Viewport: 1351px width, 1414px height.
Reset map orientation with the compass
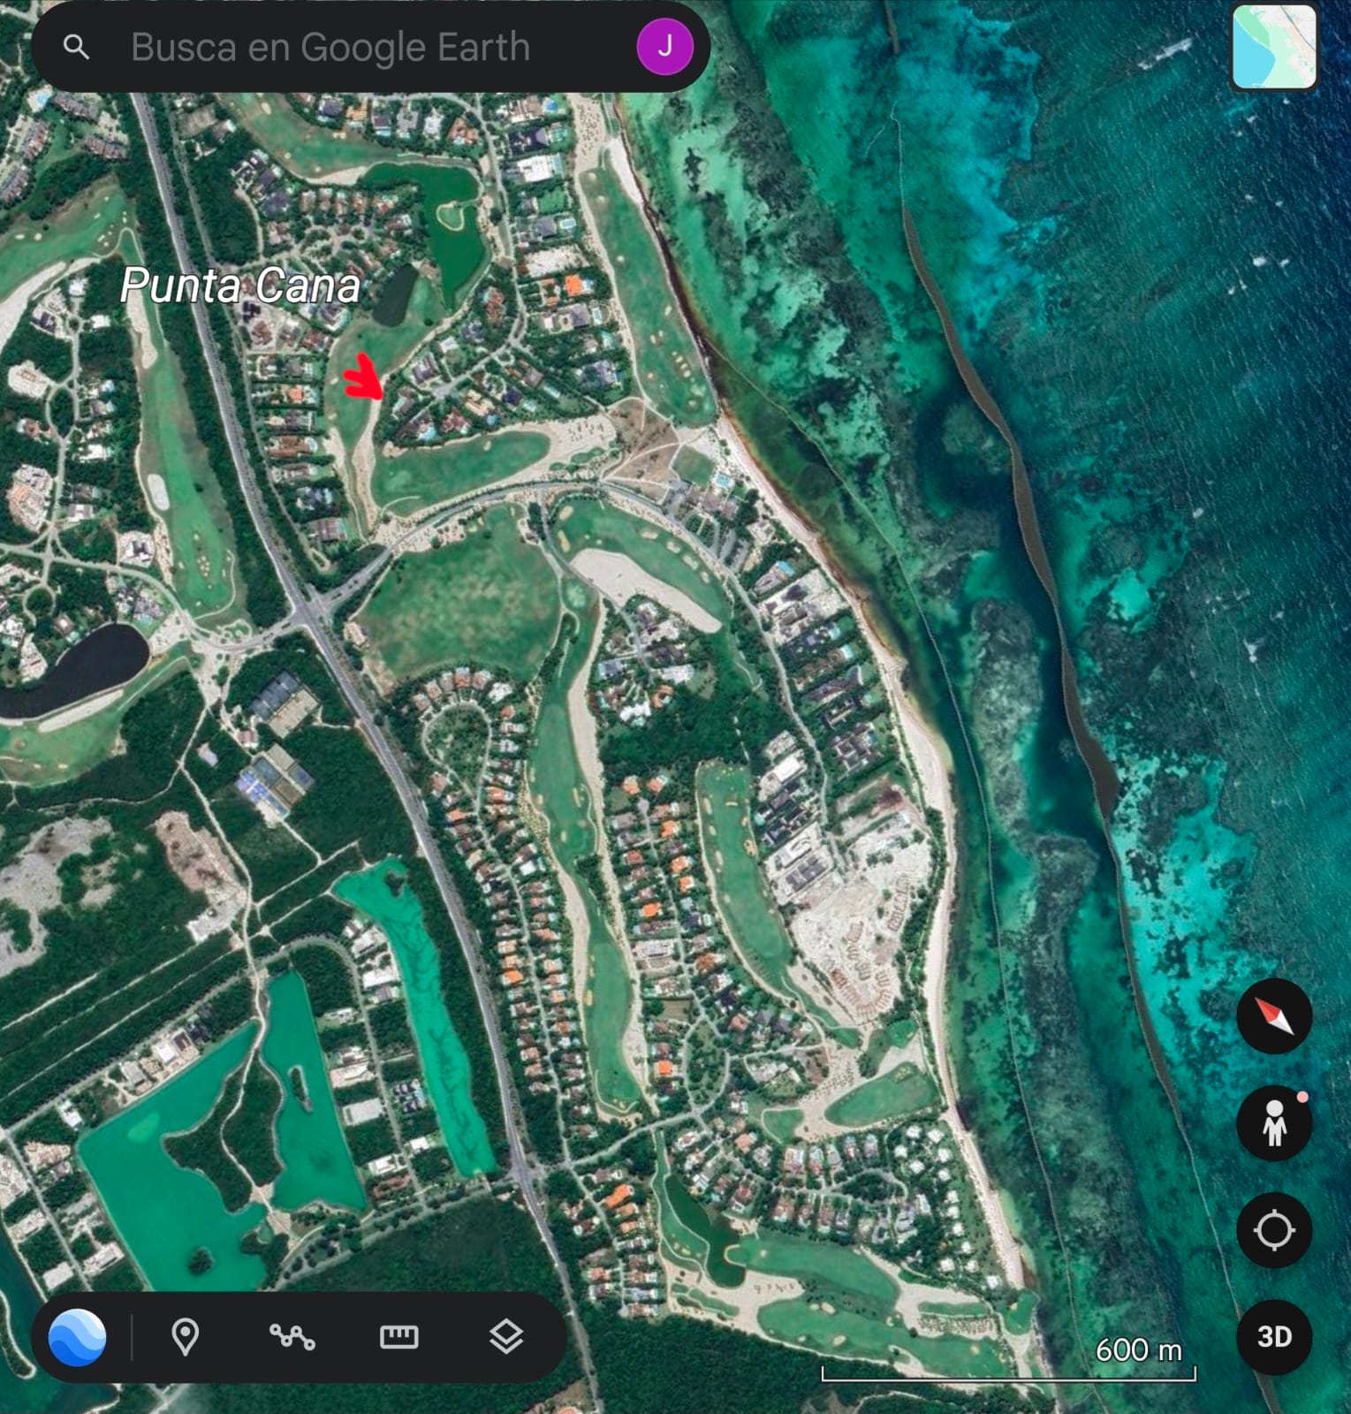(x=1273, y=1016)
